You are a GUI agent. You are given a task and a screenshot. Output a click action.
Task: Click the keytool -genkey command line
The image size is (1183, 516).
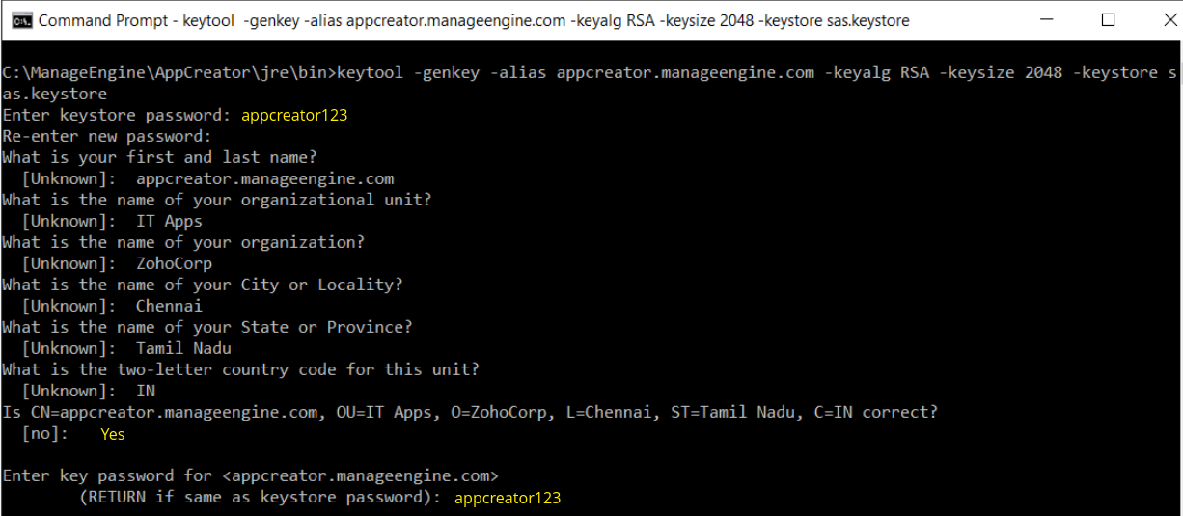591,72
